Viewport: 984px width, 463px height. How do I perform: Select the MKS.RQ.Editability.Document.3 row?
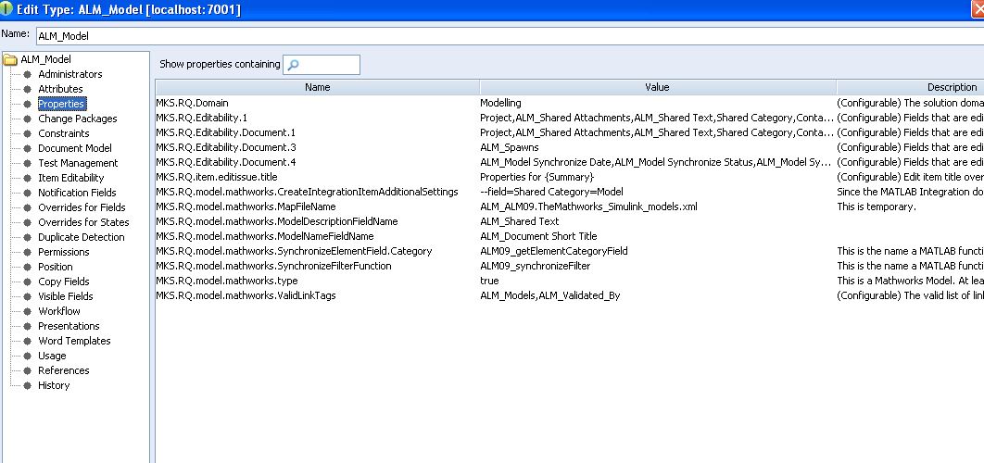(570, 147)
